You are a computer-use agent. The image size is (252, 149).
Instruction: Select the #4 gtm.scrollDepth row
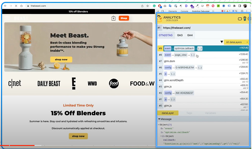pyautogui.click(x=203, y=80)
